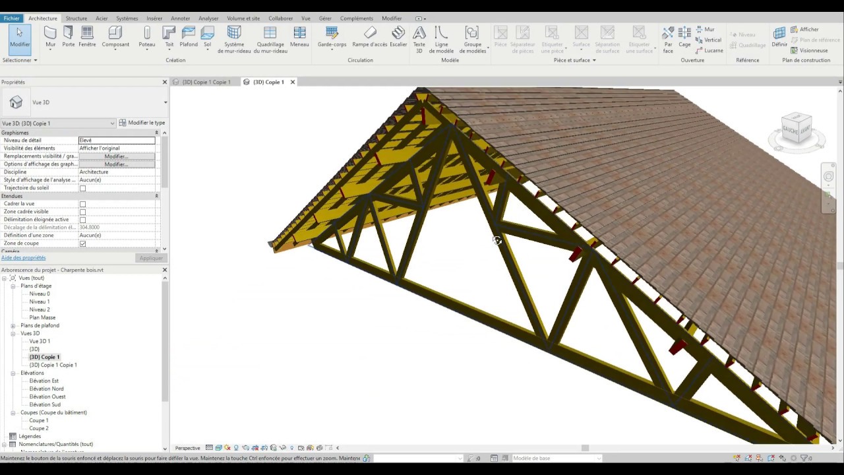Select the Cage shaft tool
Image resolution: width=844 pixels, height=475 pixels.
684,36
